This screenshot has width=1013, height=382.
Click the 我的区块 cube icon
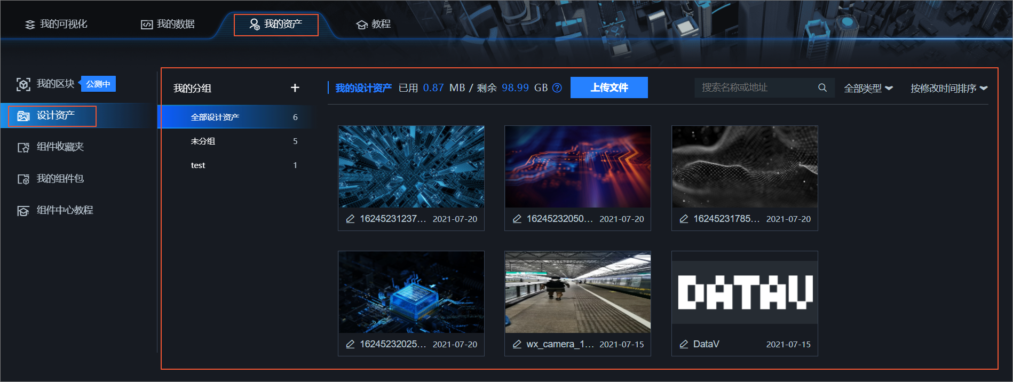tap(23, 84)
